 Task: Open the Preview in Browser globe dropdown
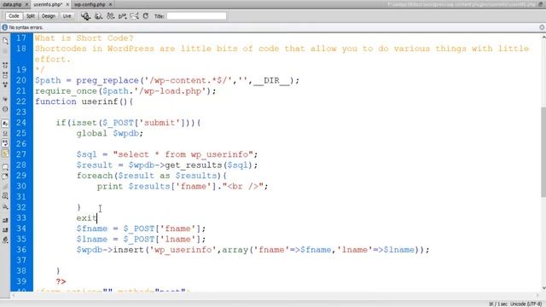coord(99,16)
